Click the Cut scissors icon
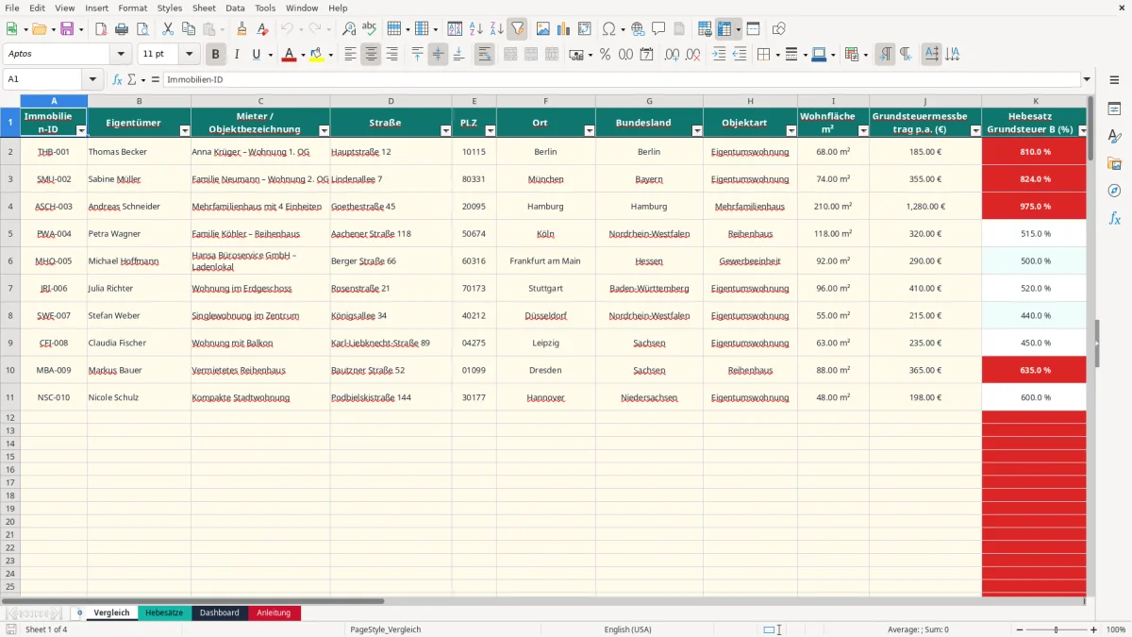The height and width of the screenshot is (637, 1132). (x=168, y=29)
